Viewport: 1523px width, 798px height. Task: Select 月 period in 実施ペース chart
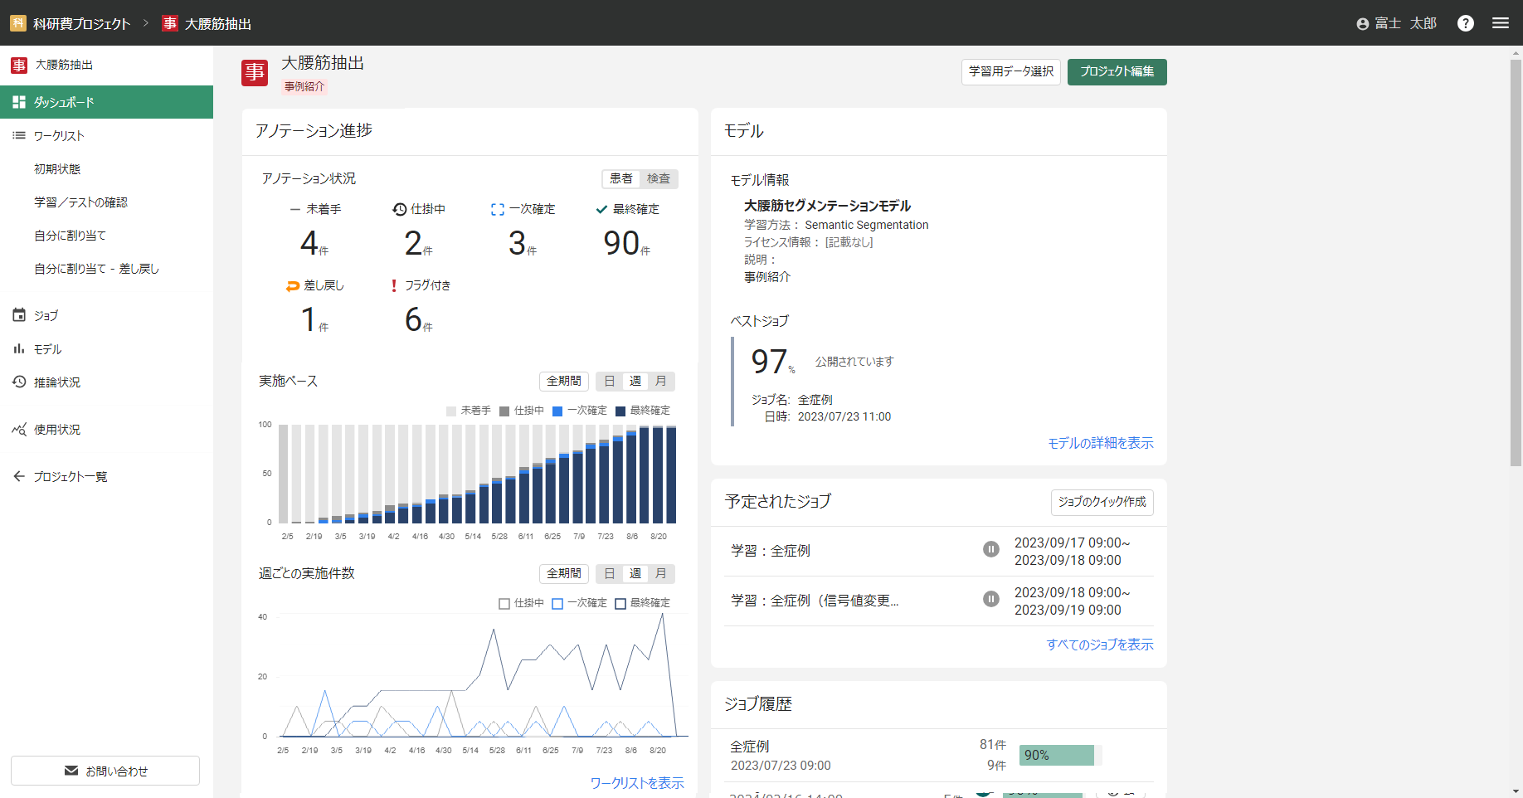661,381
